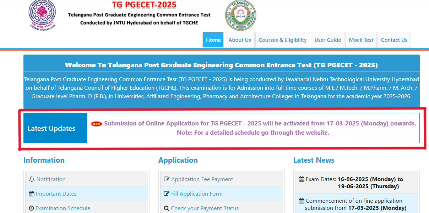
Task: Click the calendar icon beside Commencement of on-line application
Action: click(301, 201)
